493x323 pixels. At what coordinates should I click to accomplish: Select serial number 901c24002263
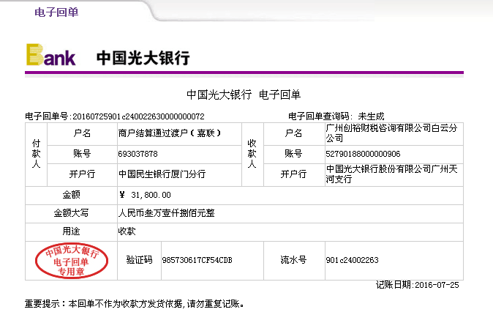[x=352, y=260]
